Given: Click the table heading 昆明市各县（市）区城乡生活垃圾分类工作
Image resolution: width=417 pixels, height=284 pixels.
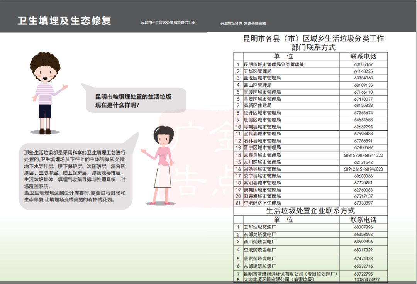Looking at the screenshot, I should pos(313,39).
